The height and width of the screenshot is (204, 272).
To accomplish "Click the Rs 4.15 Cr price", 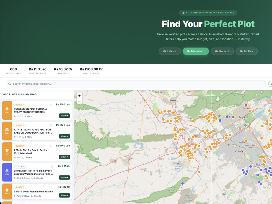I will point(64,166).
